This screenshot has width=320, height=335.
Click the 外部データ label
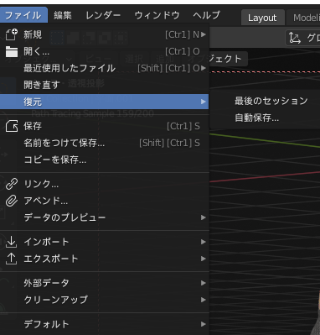[x=46, y=283]
